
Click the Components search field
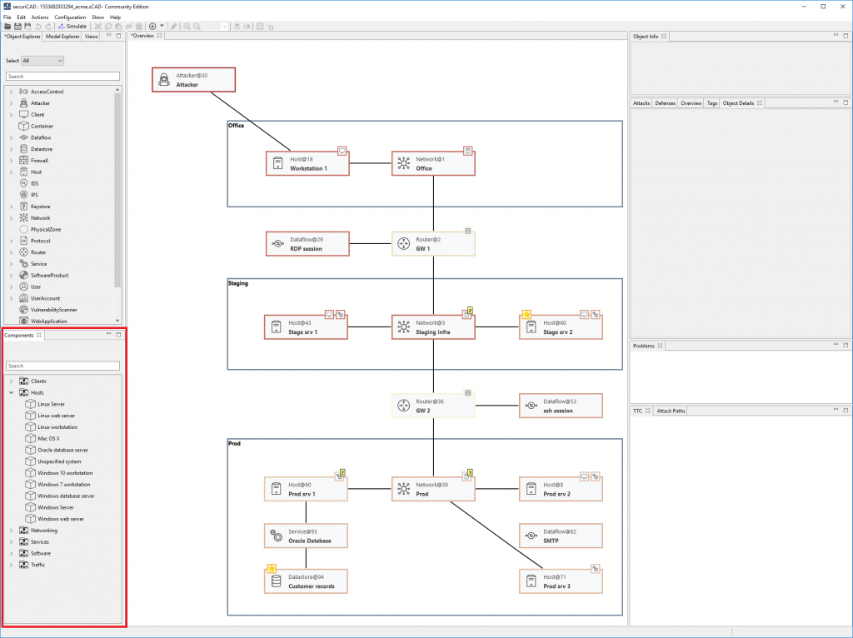62,366
